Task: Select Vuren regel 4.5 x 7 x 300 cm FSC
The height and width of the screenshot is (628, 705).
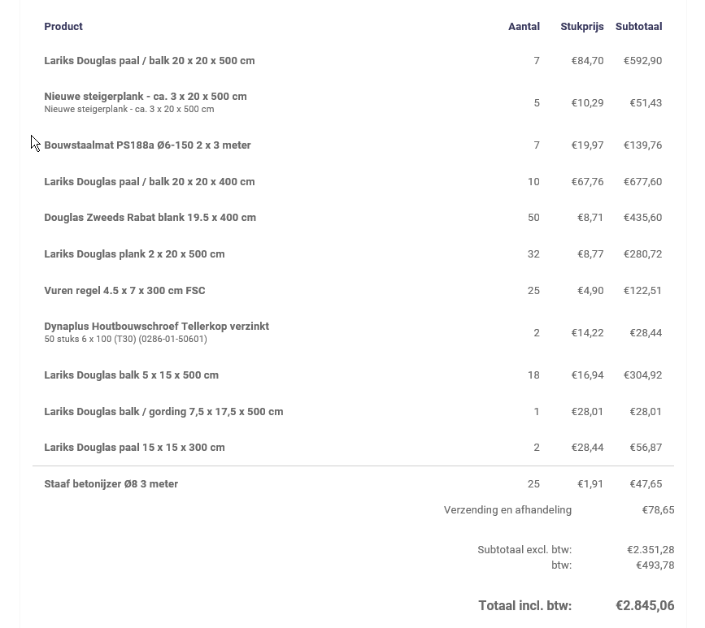Action: 124,291
